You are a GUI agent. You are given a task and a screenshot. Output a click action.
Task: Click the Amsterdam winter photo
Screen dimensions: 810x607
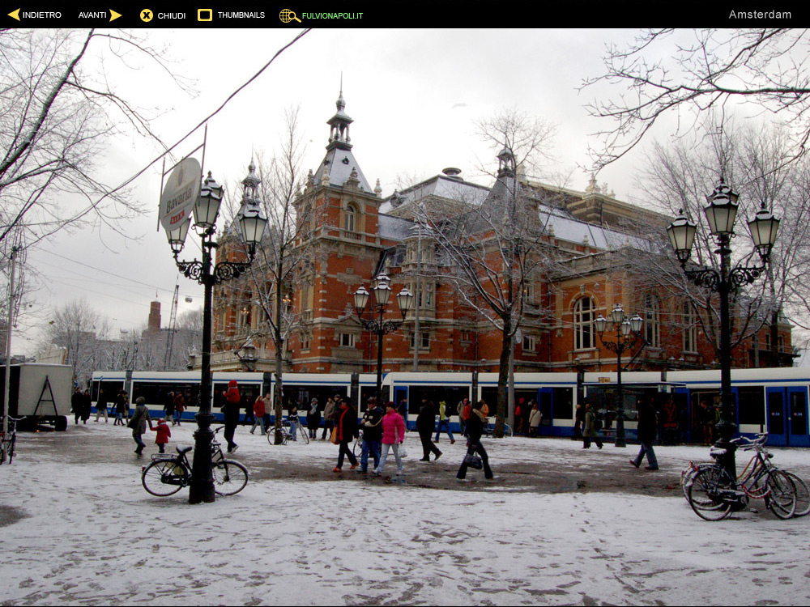coord(405,317)
